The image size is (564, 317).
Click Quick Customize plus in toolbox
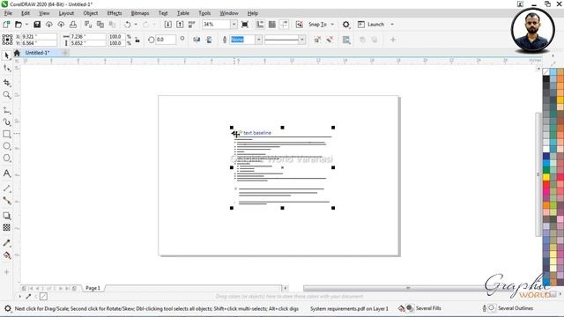click(6, 272)
